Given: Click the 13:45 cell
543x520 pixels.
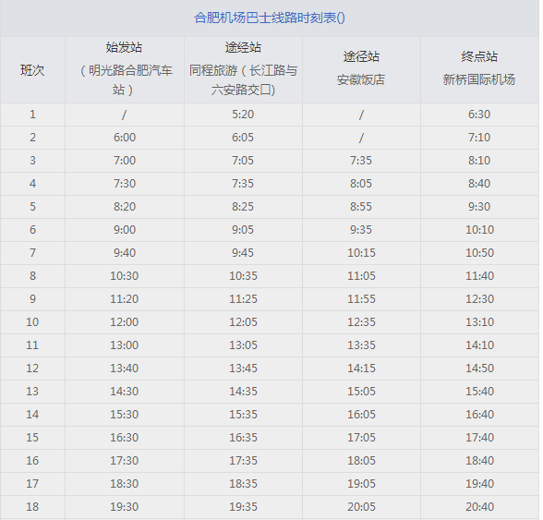Looking at the screenshot, I should pyautogui.click(x=243, y=369).
